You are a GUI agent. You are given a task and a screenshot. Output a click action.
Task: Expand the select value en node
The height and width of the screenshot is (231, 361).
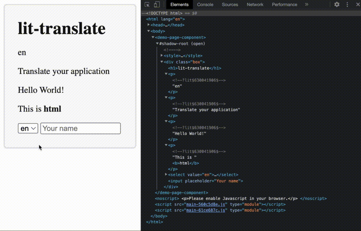(x=166, y=175)
